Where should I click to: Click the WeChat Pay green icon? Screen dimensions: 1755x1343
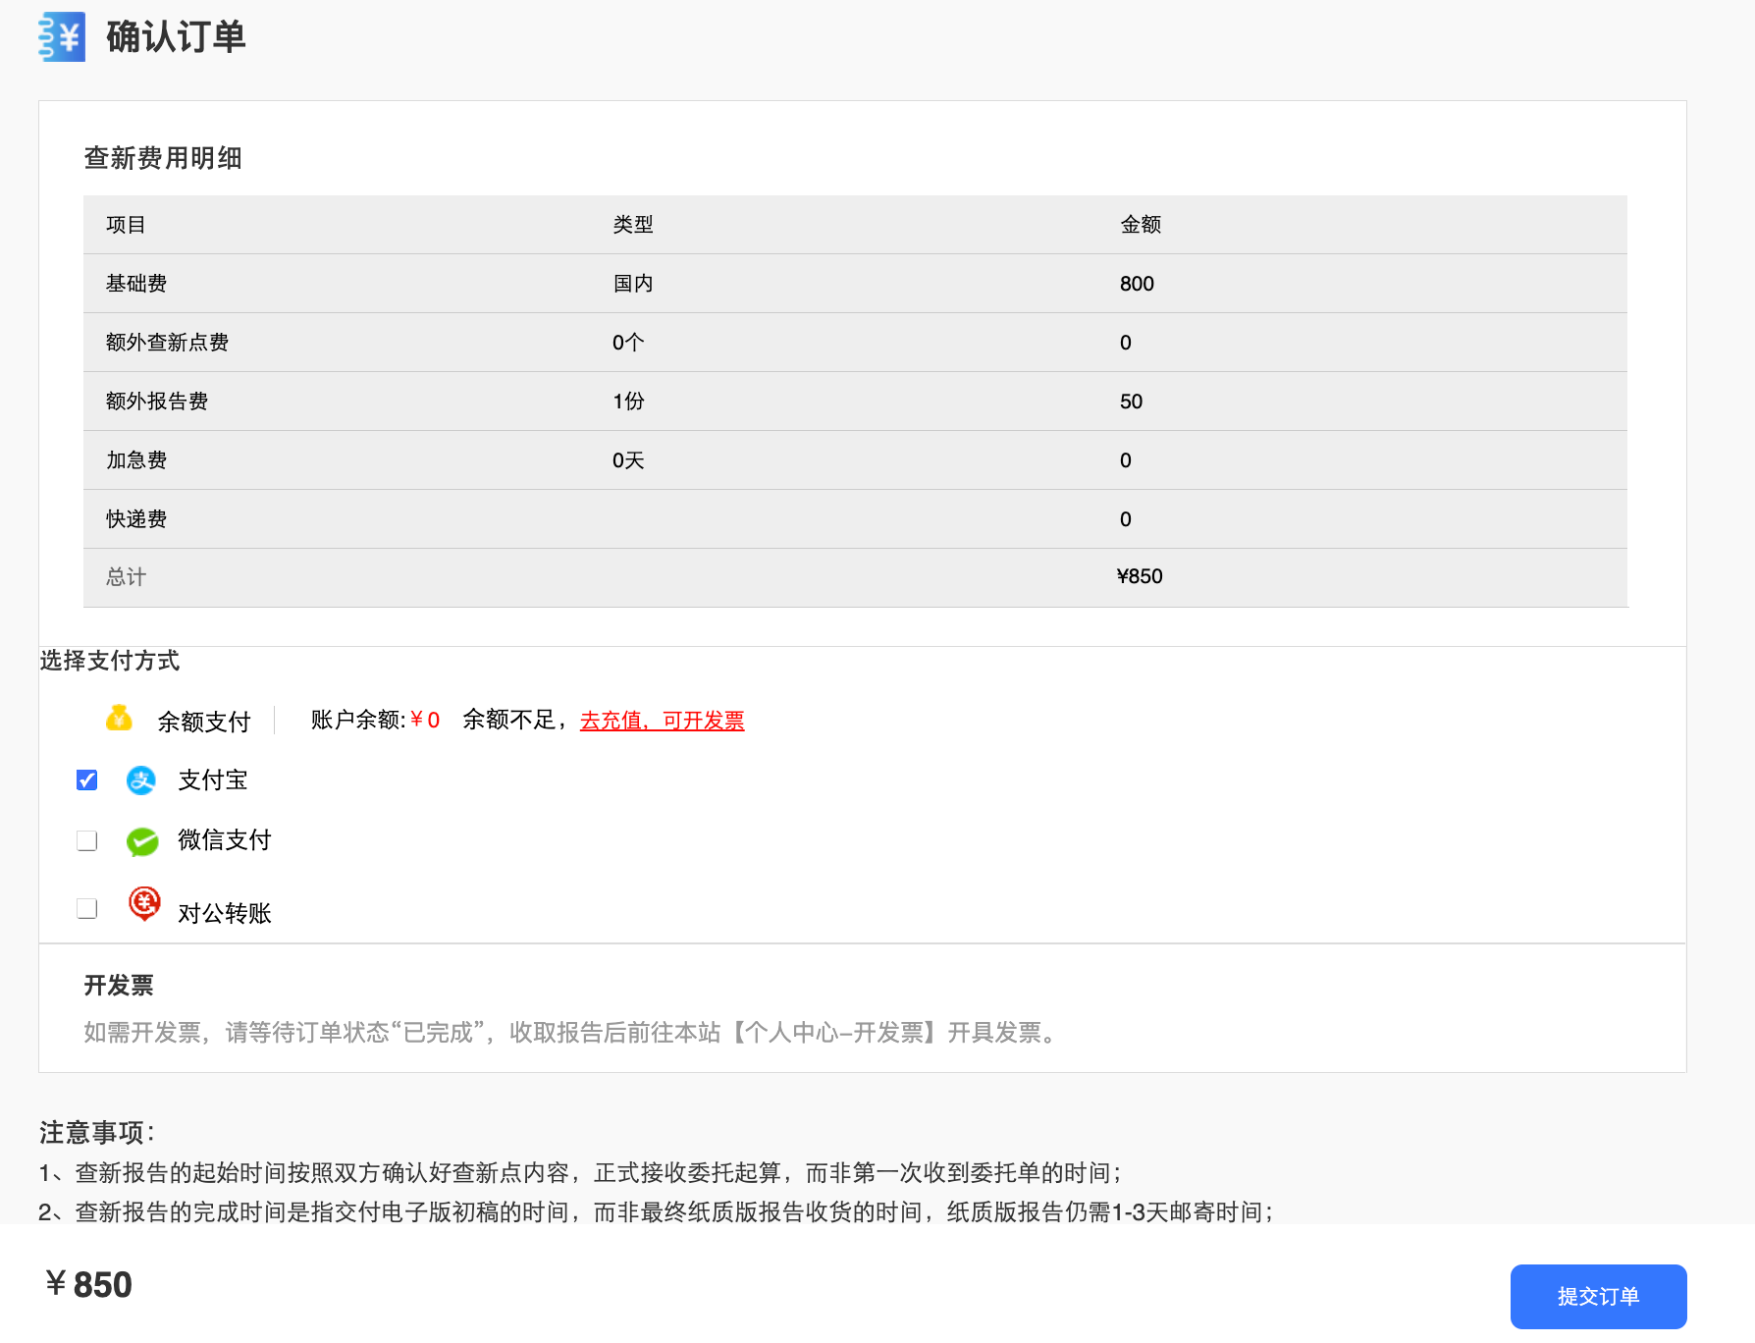coord(142,841)
